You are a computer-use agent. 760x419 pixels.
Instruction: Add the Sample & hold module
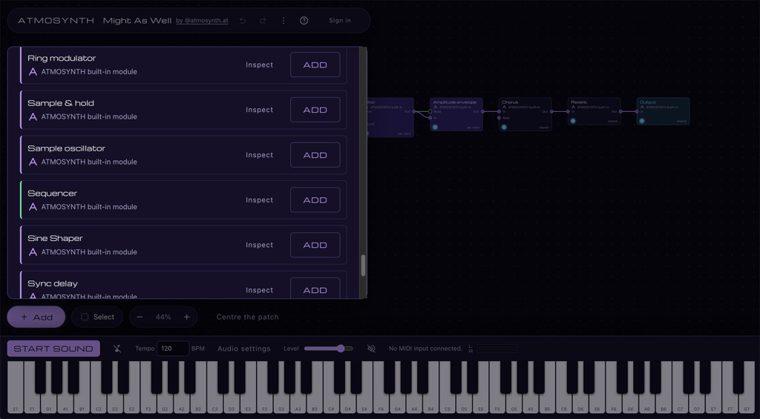pyautogui.click(x=315, y=110)
